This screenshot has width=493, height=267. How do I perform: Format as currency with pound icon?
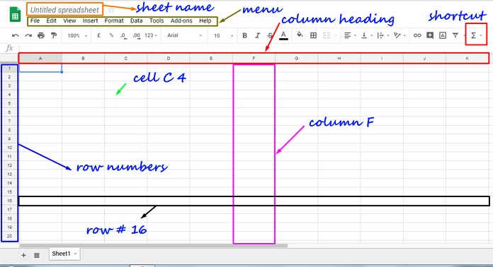pos(98,35)
